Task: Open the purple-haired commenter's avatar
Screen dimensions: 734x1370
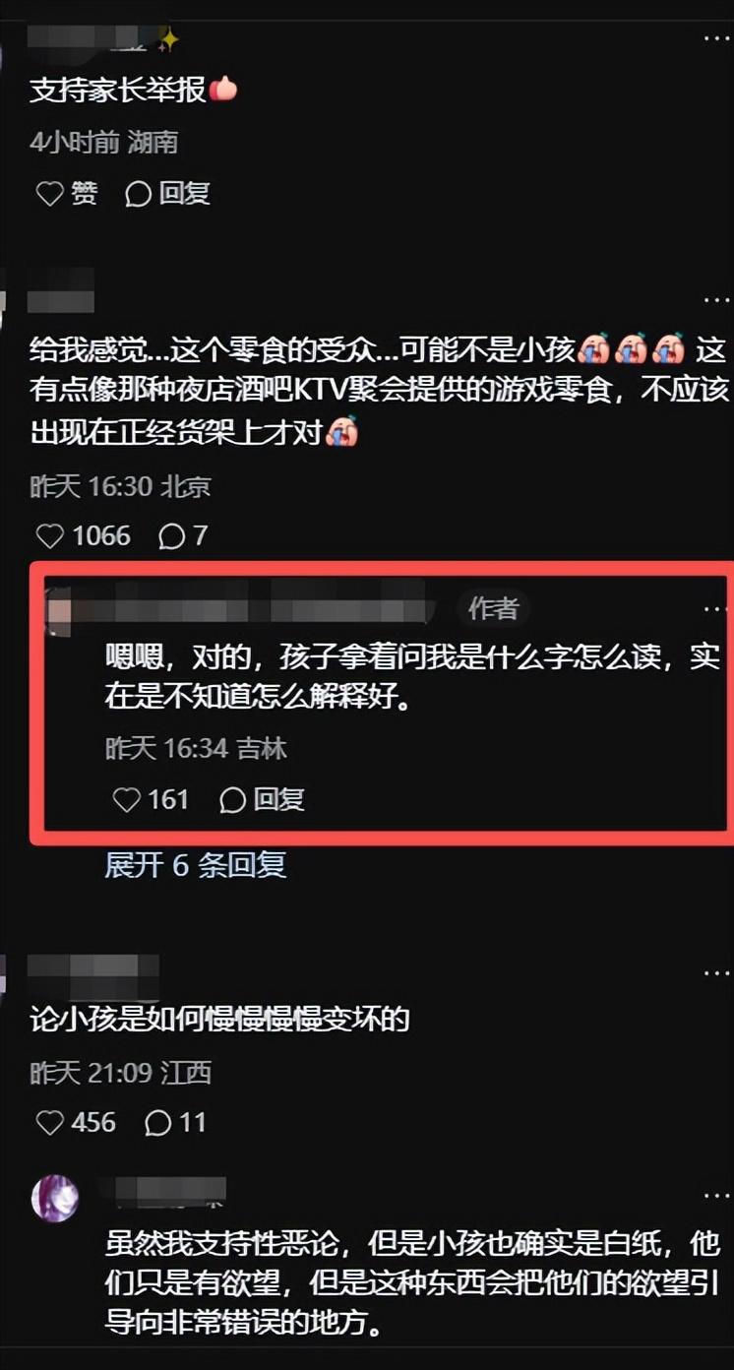Action: coord(55,1198)
